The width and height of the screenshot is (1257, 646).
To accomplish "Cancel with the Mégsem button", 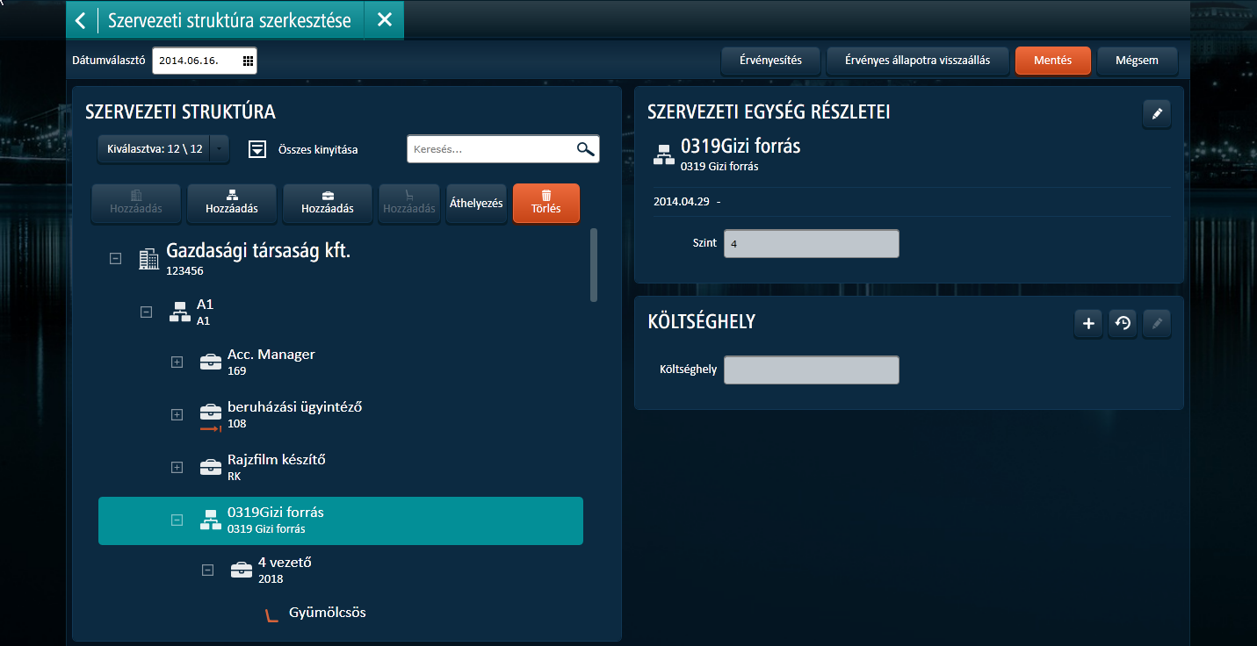I will pos(1137,61).
